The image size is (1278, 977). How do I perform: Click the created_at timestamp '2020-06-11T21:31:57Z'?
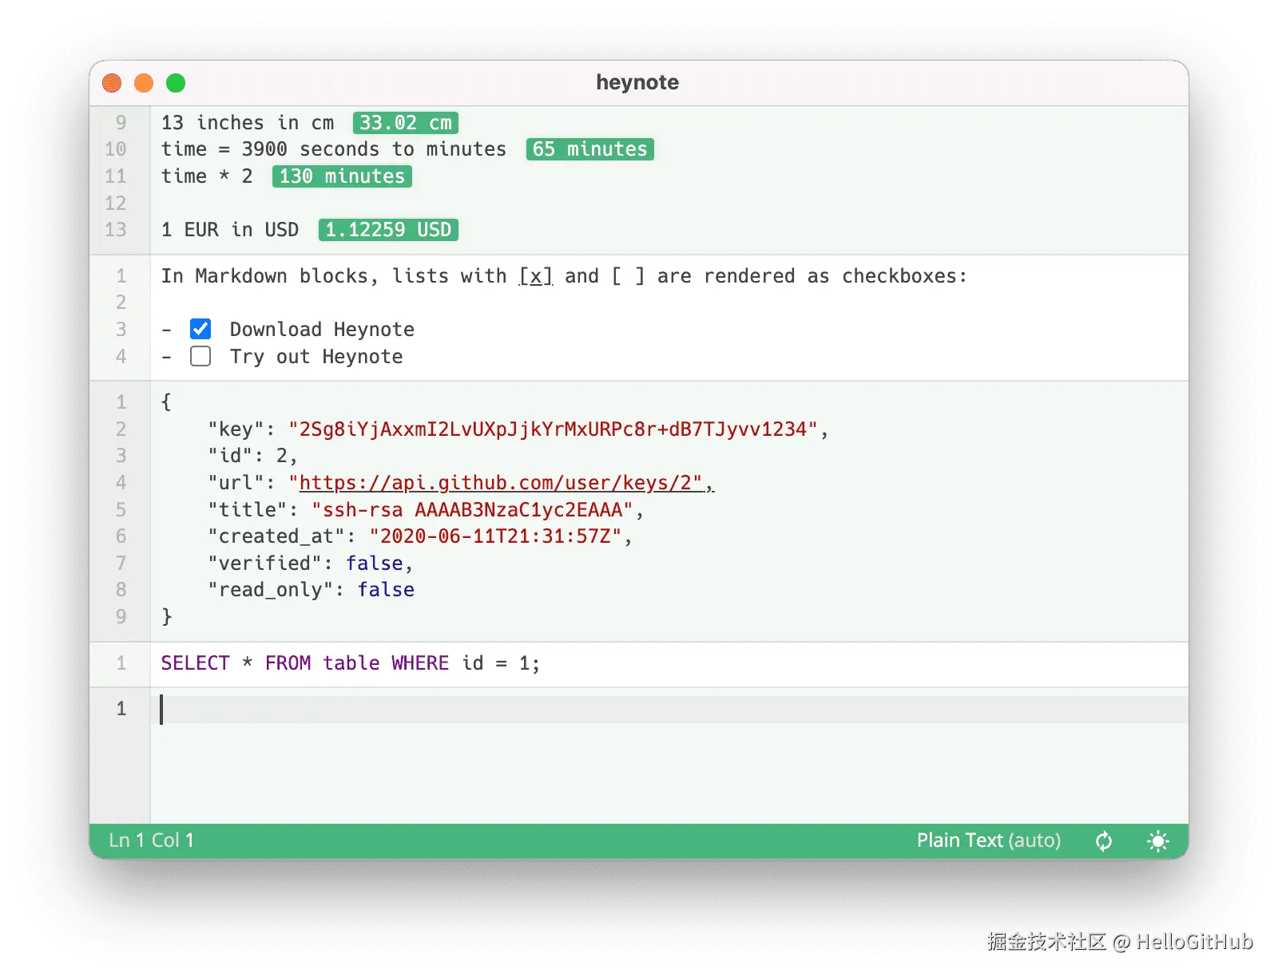(495, 536)
